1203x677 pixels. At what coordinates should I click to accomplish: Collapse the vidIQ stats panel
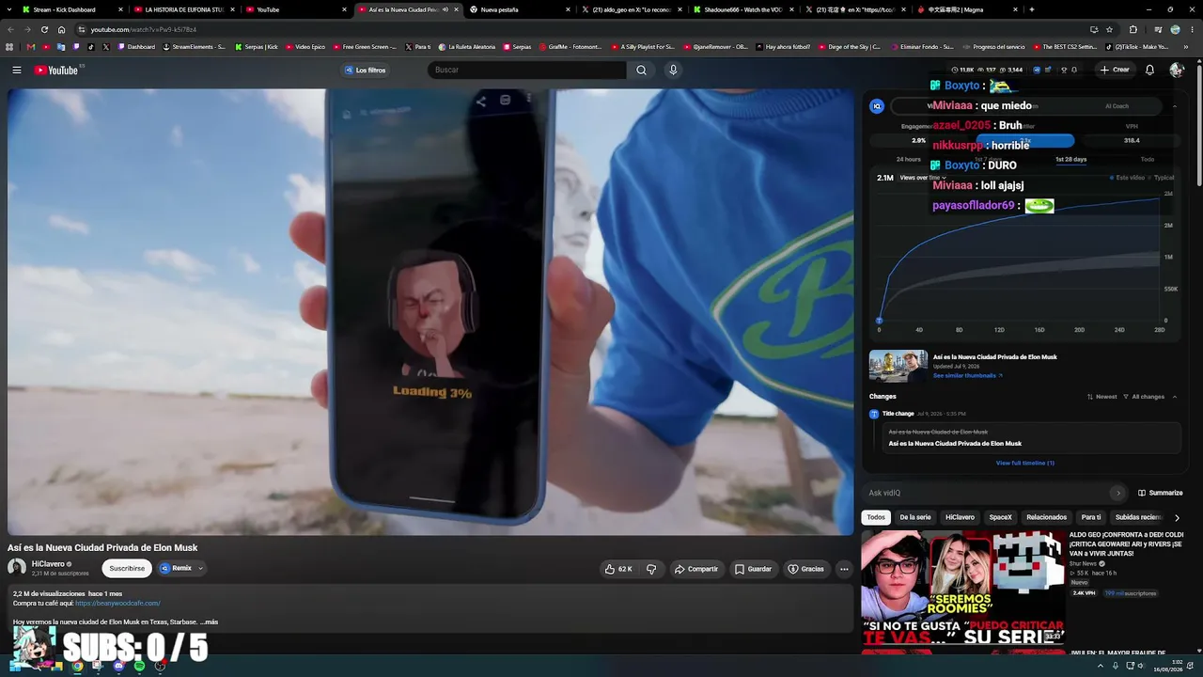pos(1175,106)
